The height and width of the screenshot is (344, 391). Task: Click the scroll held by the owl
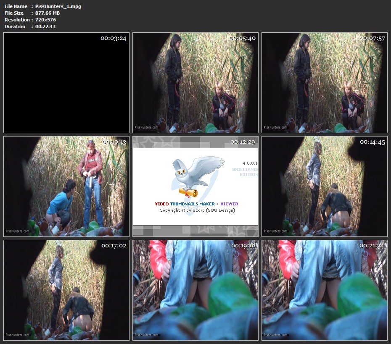point(188,192)
